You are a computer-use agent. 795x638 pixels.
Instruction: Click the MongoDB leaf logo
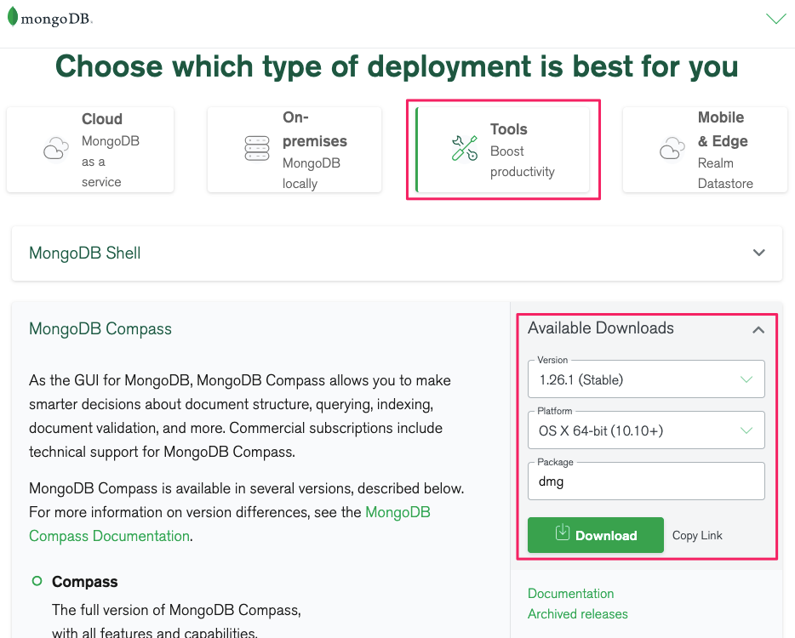pyautogui.click(x=12, y=17)
